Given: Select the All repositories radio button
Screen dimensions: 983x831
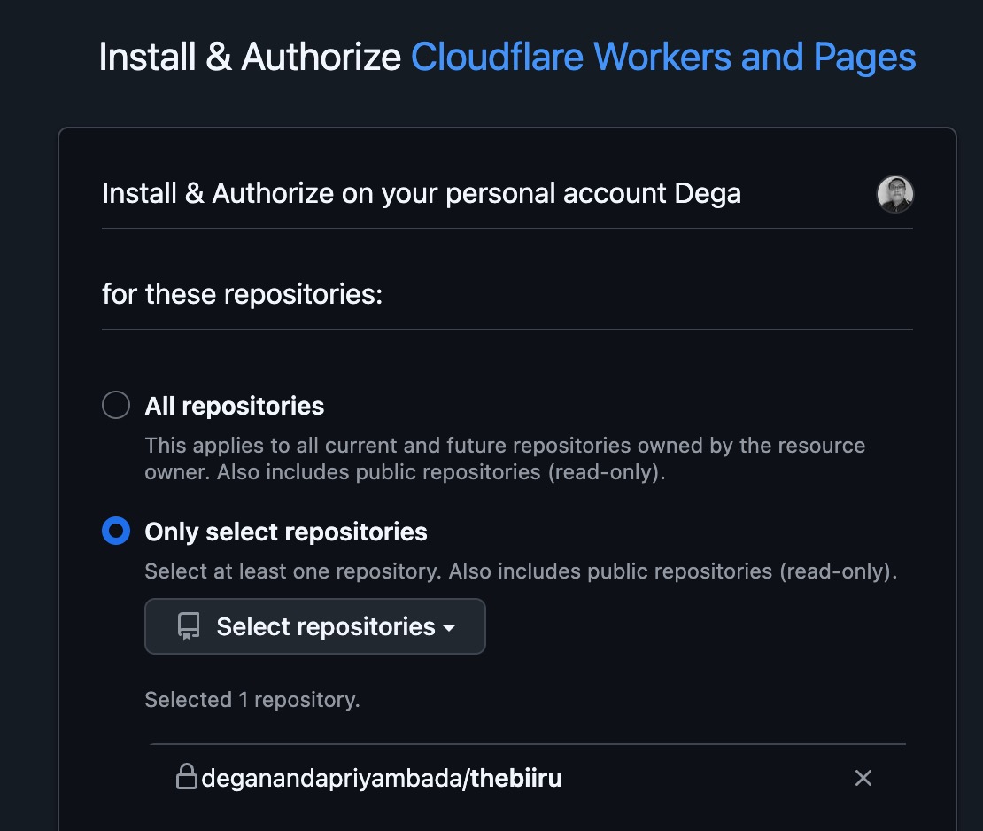Looking at the screenshot, I should [116, 405].
